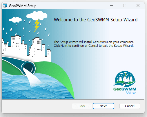Cancel the GeoSWMM Setup Wizard
Viewport: 147px width, 117px height.
[x=130, y=106]
